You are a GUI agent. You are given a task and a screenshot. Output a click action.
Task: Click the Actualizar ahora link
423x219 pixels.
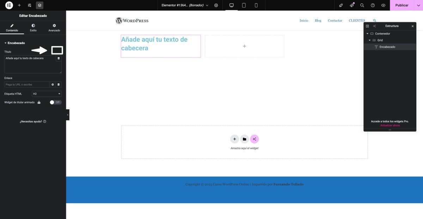click(x=390, y=125)
